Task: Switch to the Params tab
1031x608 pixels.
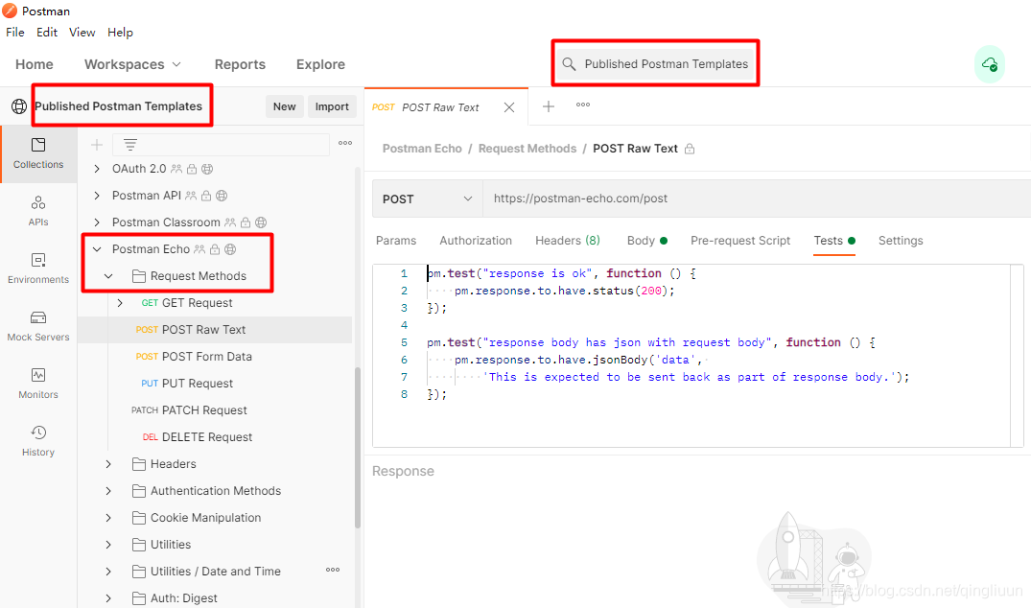Action: click(396, 241)
